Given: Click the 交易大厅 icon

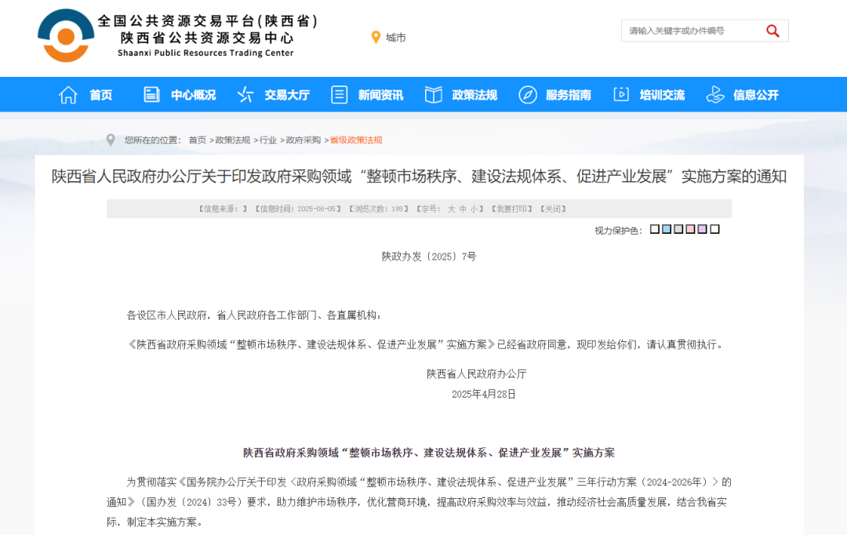Looking at the screenshot, I should (x=245, y=94).
